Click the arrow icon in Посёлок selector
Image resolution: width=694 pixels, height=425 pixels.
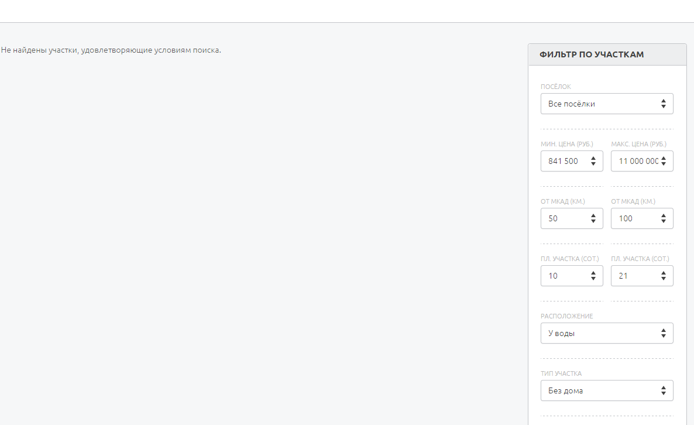tap(664, 104)
